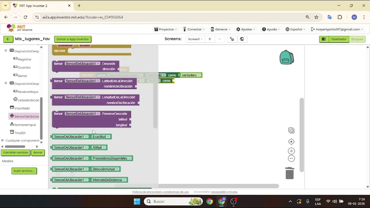Image resolution: width=370 pixels, height=208 pixels.
Task: Click Cambiar nombre button
Action: [x=16, y=153]
